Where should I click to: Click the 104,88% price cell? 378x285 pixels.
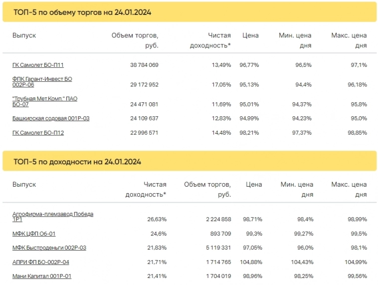tap(251, 262)
